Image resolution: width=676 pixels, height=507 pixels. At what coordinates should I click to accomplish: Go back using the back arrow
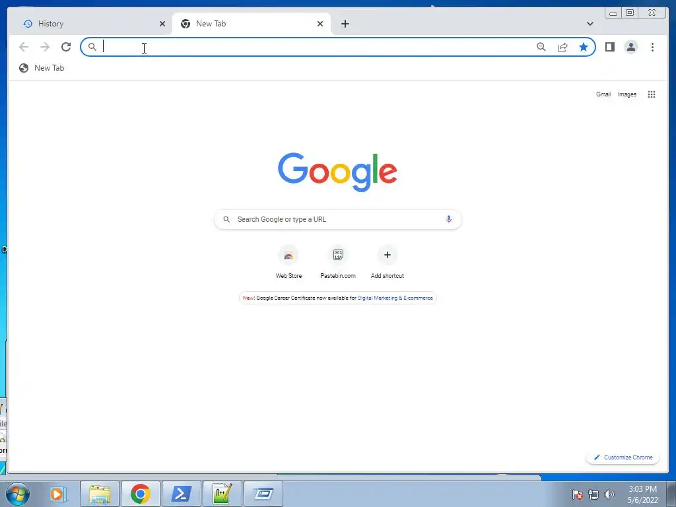click(x=24, y=47)
